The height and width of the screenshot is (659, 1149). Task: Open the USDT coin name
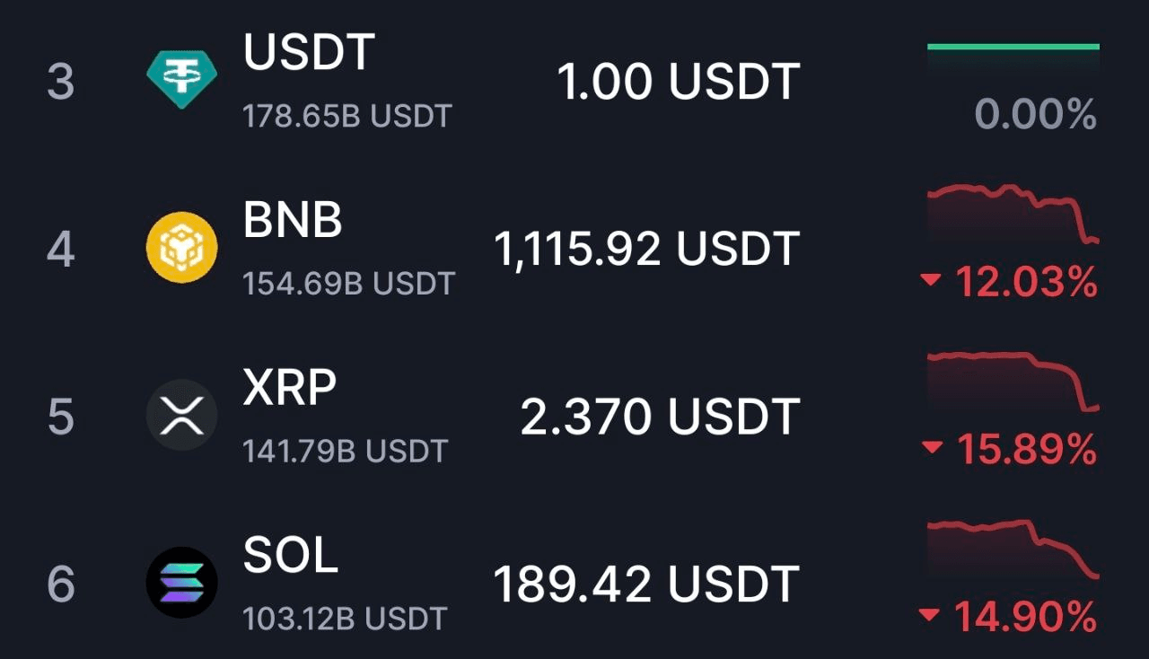tap(309, 52)
